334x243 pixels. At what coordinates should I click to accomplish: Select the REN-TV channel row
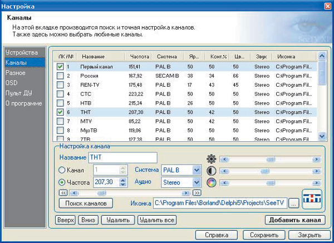(x=185, y=85)
